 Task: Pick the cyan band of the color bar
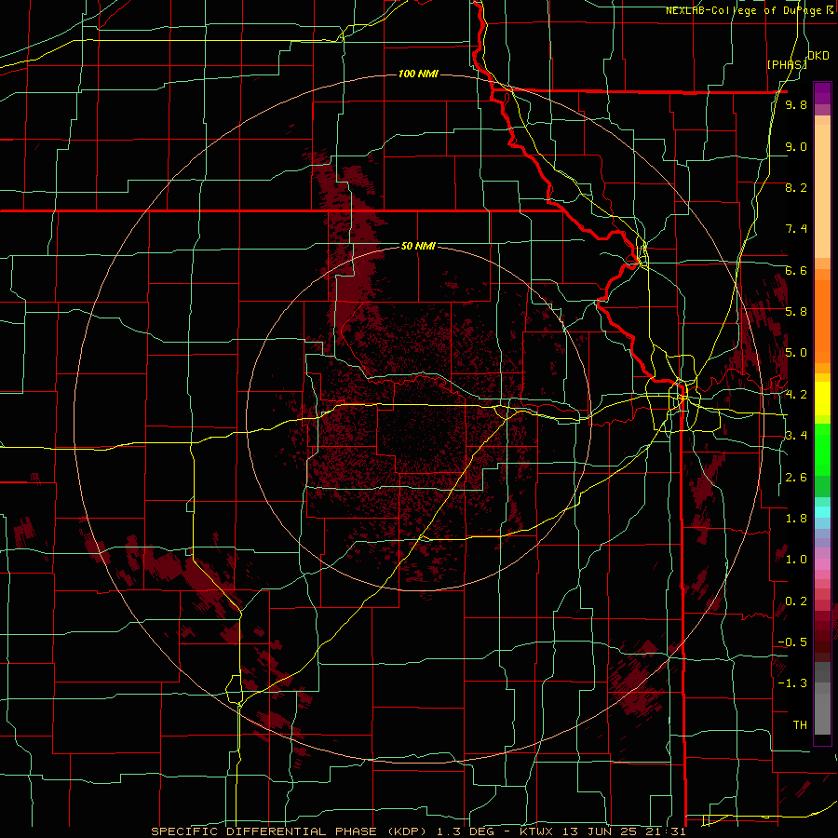coord(822,512)
